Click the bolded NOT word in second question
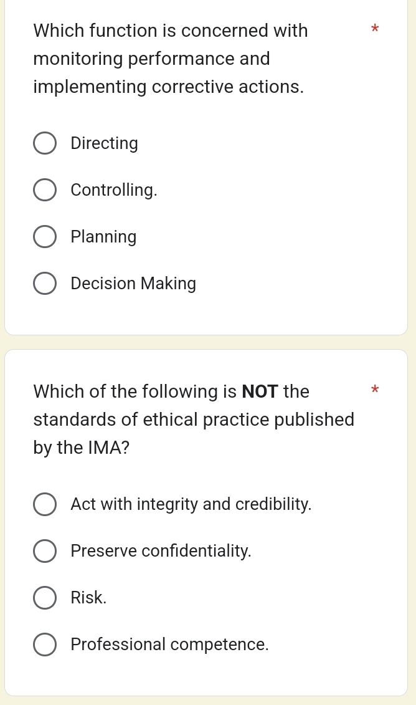The width and height of the screenshot is (416, 705). [x=260, y=391]
